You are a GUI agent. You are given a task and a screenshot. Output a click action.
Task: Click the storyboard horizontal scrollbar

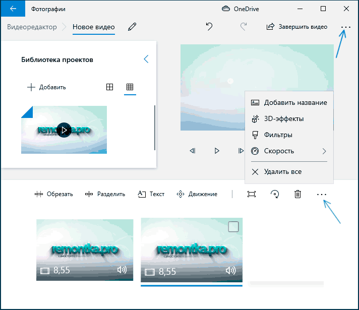(286, 283)
